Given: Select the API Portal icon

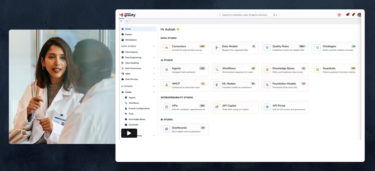Looking at the screenshot, I should pos(267,107).
